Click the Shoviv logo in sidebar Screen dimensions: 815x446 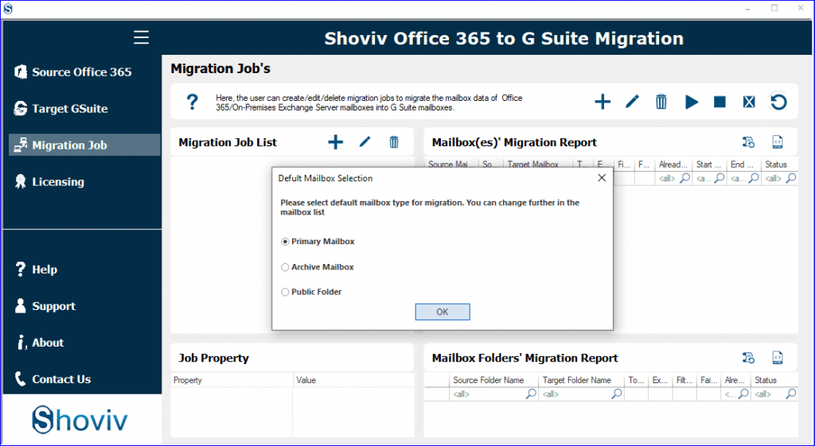coord(80,420)
